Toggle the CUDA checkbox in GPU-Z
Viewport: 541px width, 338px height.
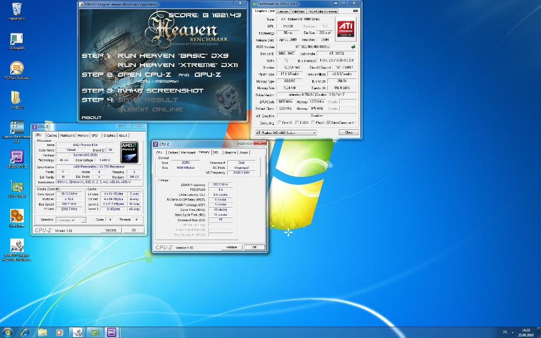tap(296, 122)
